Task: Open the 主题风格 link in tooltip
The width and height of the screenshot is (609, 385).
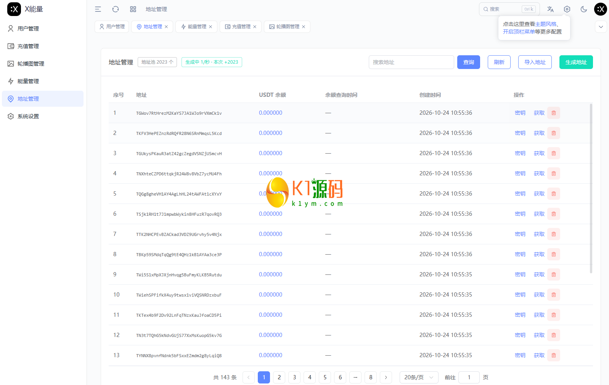Action: pyautogui.click(x=546, y=24)
